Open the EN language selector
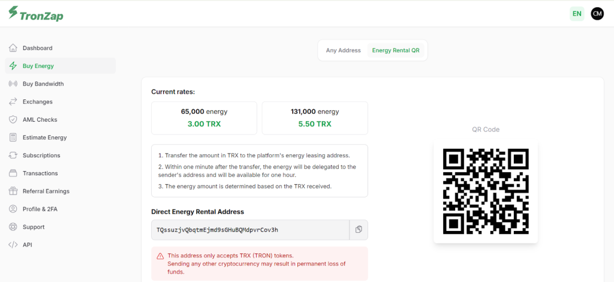614x282 pixels. (x=577, y=14)
